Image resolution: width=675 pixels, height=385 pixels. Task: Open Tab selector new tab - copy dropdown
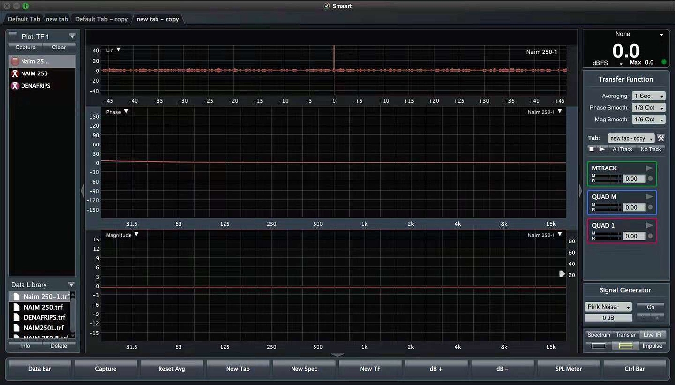coord(631,138)
